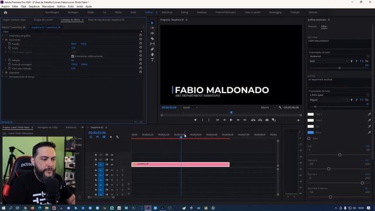Adjust the main text size slider
Screen dimensions: 375x211
(x=340, y=68)
